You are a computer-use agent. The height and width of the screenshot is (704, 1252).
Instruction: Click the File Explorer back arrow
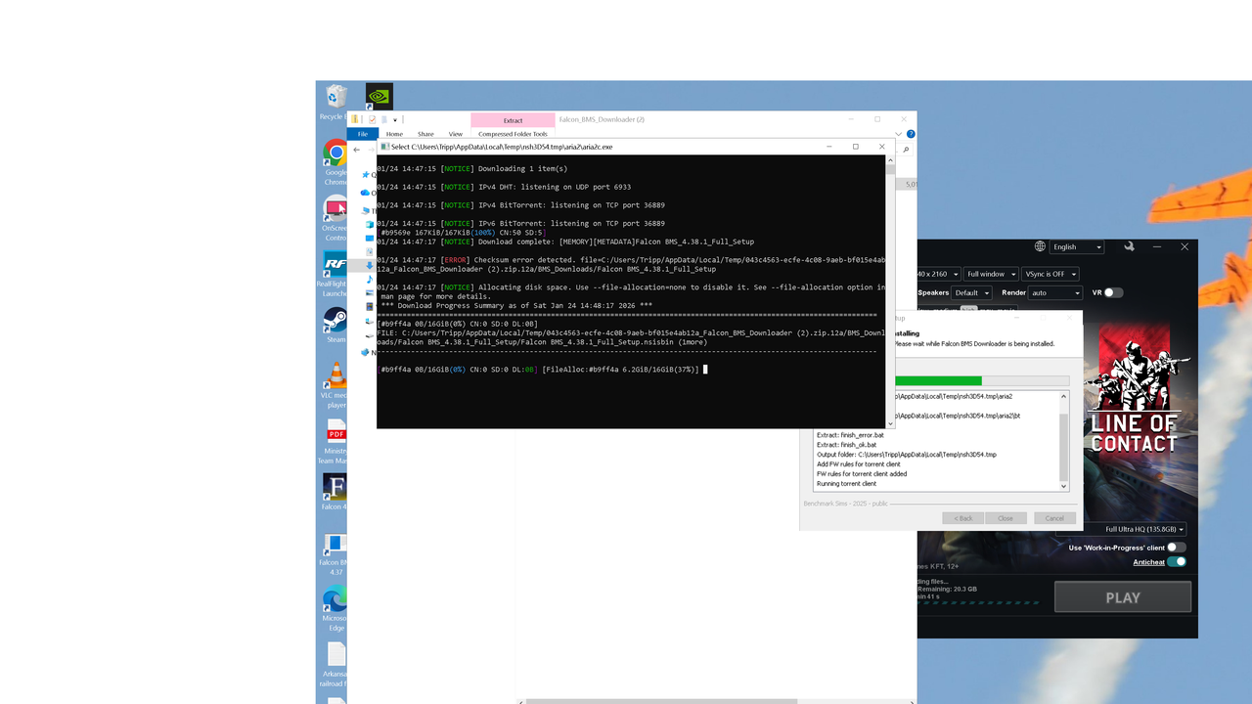coord(357,150)
